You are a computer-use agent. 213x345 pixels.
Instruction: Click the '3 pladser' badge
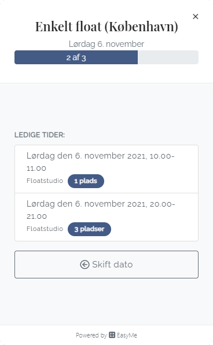pyautogui.click(x=89, y=229)
